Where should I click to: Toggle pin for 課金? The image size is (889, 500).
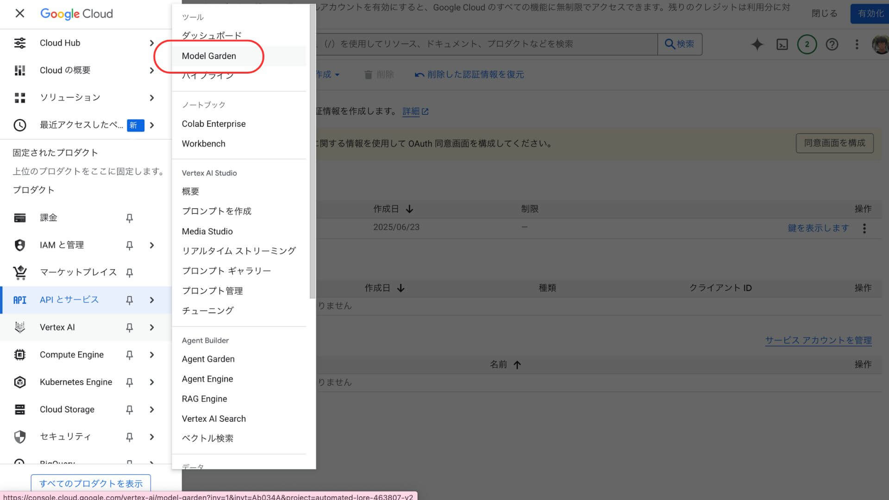[130, 218]
